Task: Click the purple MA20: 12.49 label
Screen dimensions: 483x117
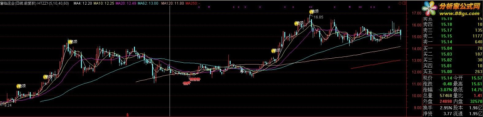Action: pyautogui.click(x=126, y=3)
